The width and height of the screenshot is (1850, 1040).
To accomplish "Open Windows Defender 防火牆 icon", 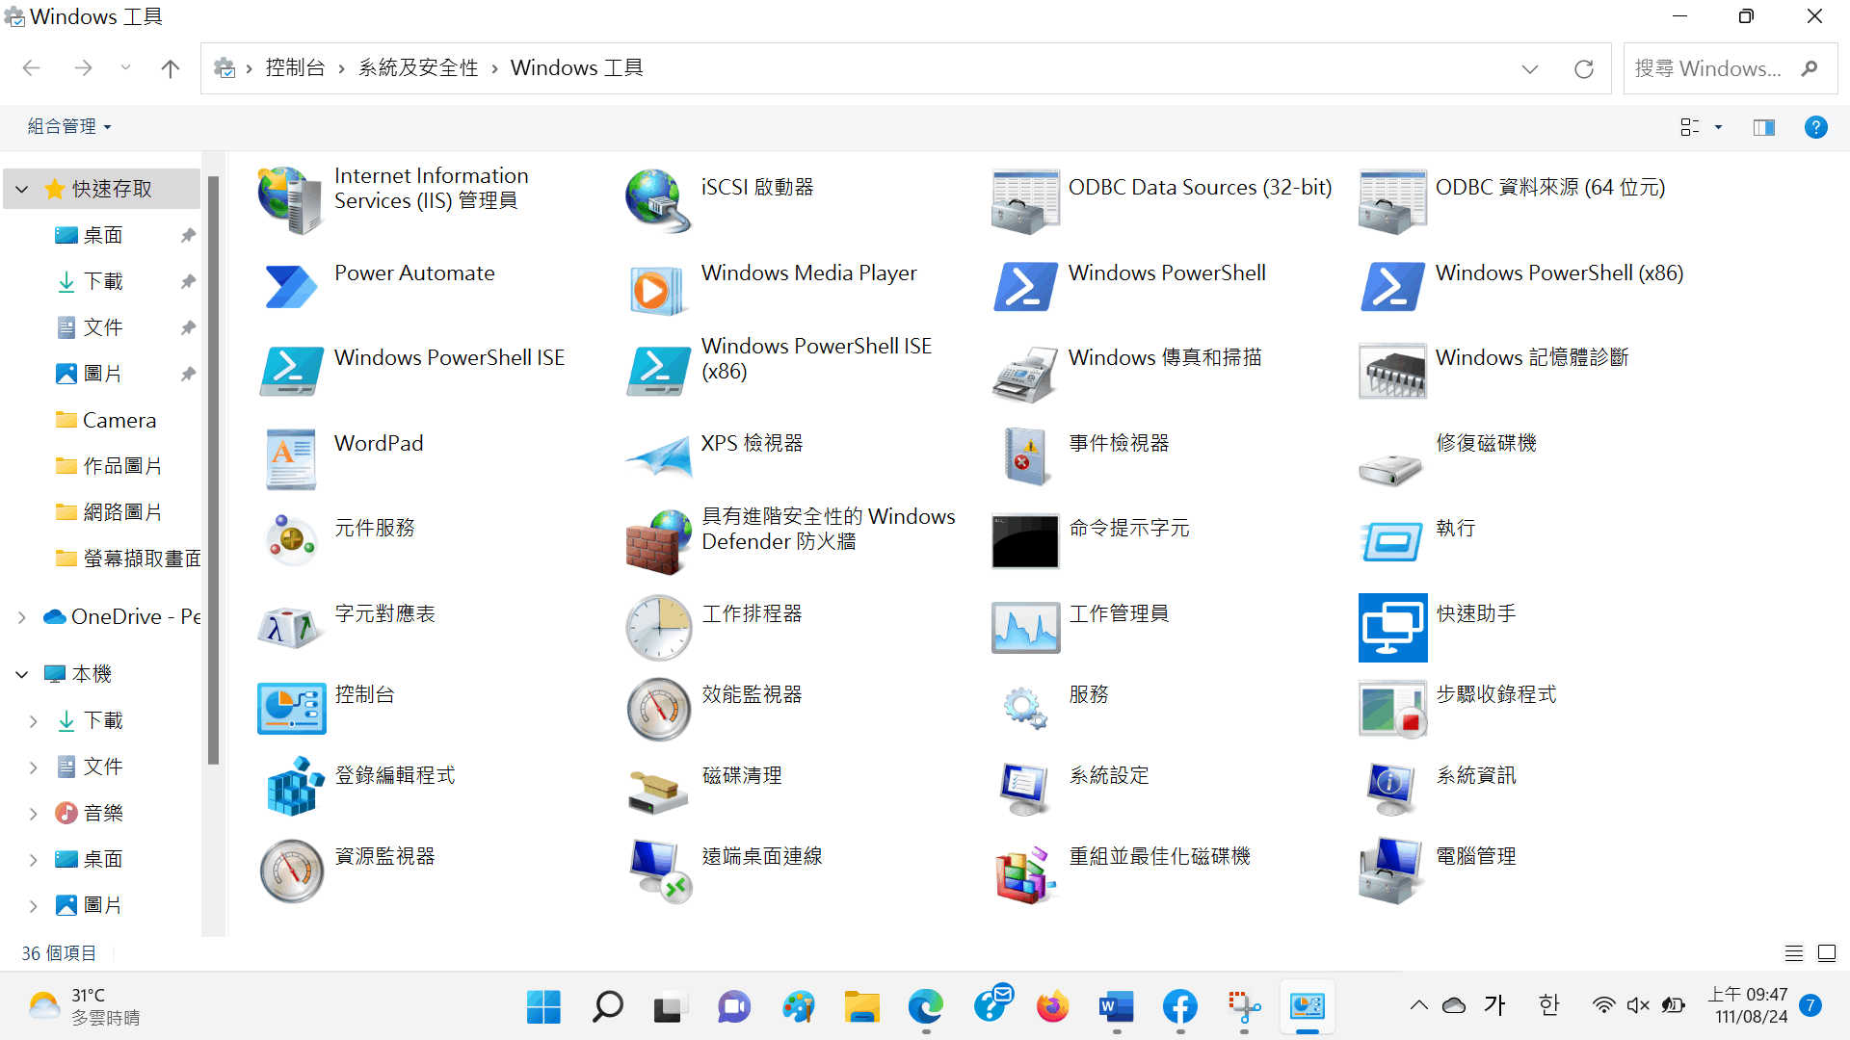I will pyautogui.click(x=658, y=541).
